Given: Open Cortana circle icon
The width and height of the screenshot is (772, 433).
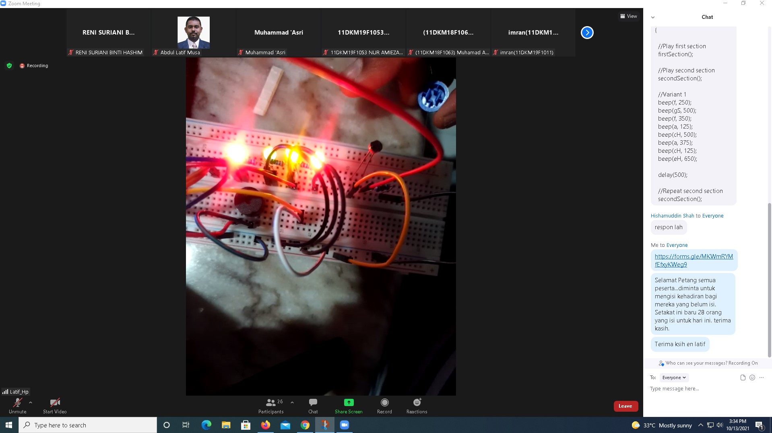Looking at the screenshot, I should (167, 425).
